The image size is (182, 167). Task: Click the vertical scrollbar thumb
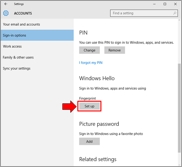[x=179, y=108]
